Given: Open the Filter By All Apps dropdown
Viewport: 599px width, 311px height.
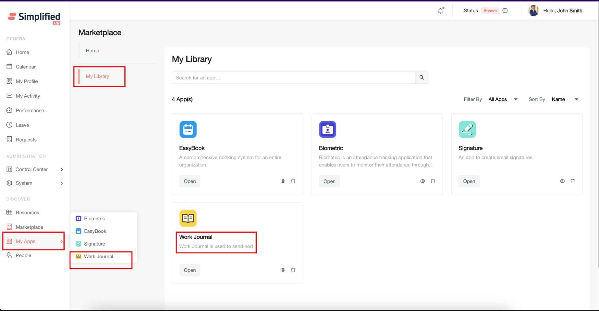Looking at the screenshot, I should point(503,100).
